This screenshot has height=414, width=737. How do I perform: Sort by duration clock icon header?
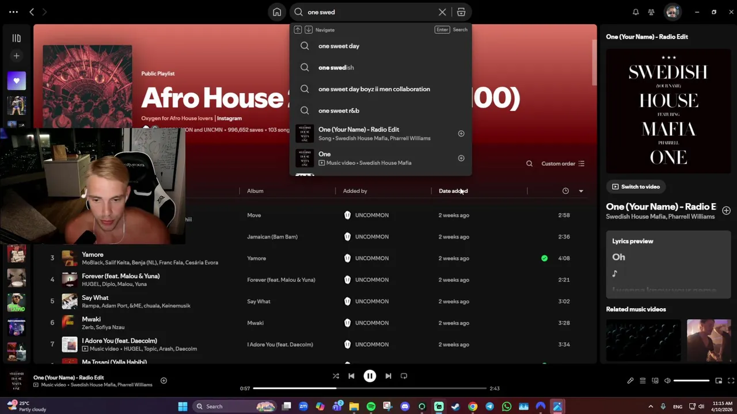coord(565,191)
